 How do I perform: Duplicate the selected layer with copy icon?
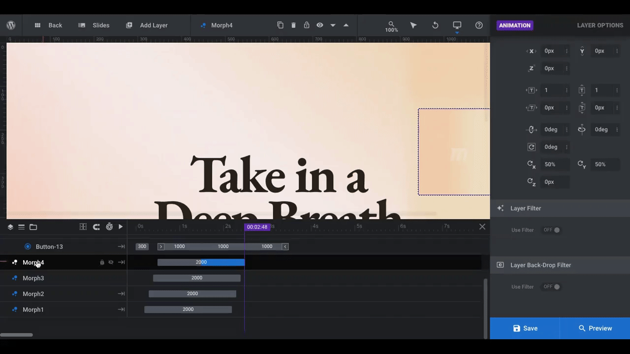coord(280,25)
